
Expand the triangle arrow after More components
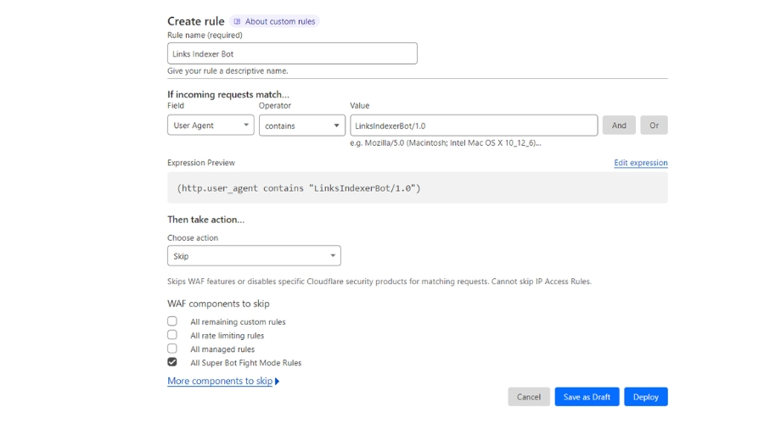[x=278, y=382]
